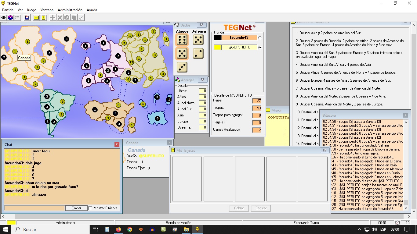Image resolution: width=417 pixels, height=234 pixels.
Task: Click the chat message input field
Action: [34, 208]
